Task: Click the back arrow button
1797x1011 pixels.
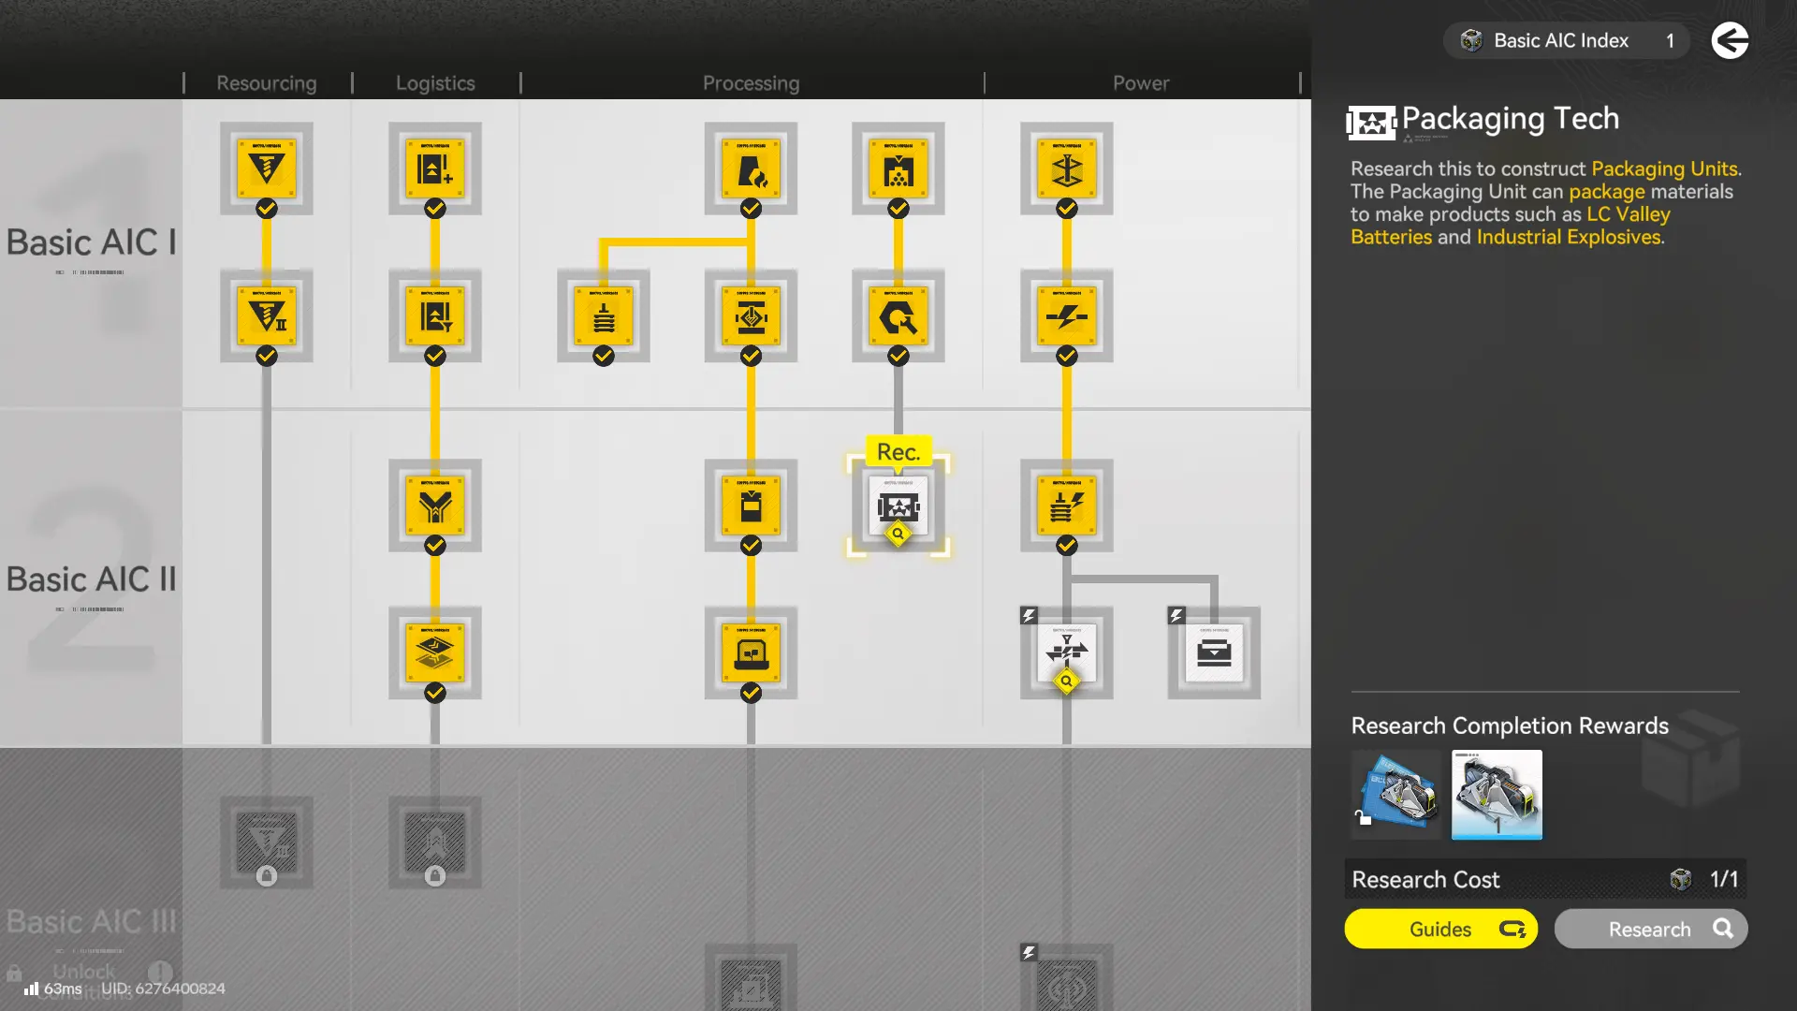Action: pyautogui.click(x=1730, y=40)
